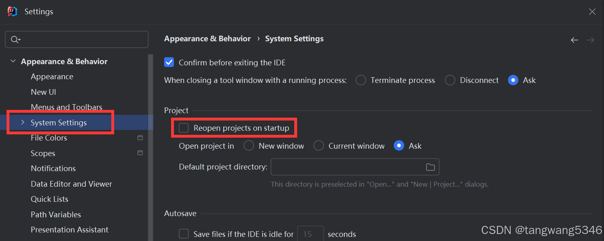Enable Save files if IDE is idle
Screen dimensions: 604x241
(x=184, y=234)
